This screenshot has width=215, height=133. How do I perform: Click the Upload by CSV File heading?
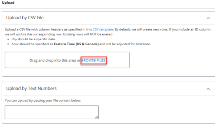click(25, 18)
